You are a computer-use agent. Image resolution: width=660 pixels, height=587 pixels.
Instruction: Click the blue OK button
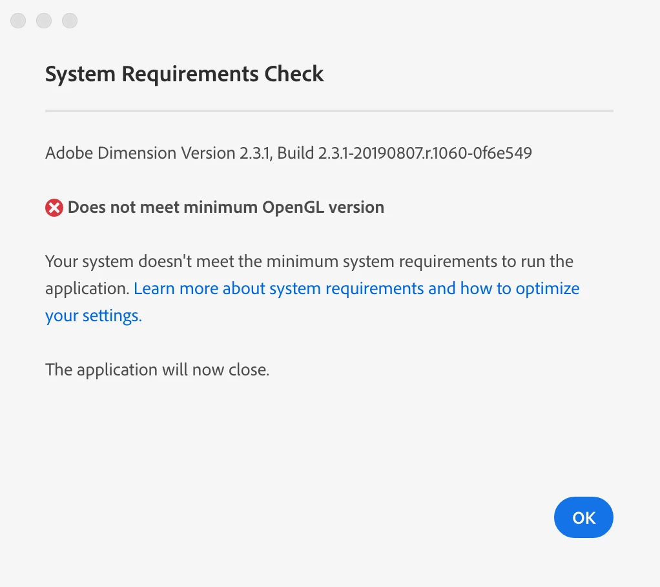[583, 517]
